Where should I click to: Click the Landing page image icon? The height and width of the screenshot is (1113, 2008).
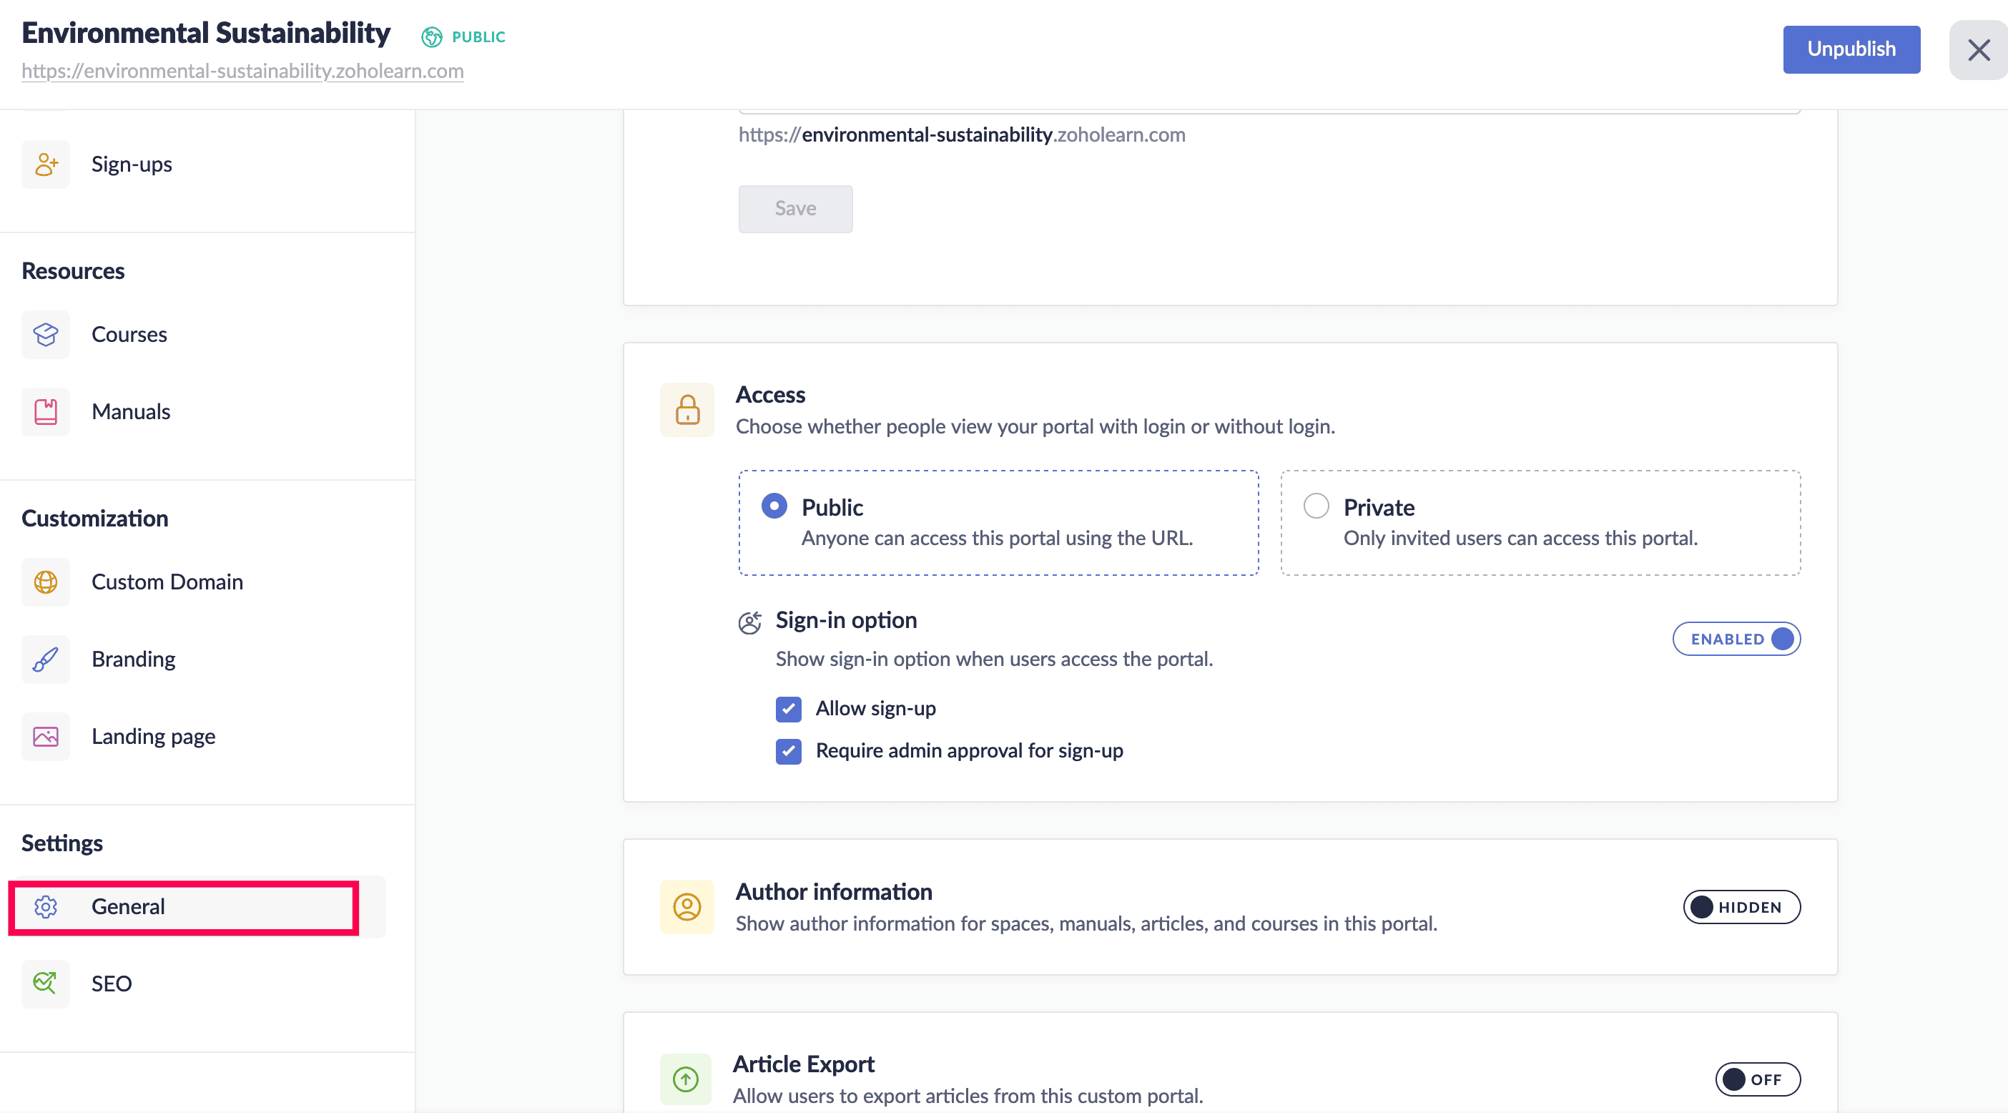point(45,736)
